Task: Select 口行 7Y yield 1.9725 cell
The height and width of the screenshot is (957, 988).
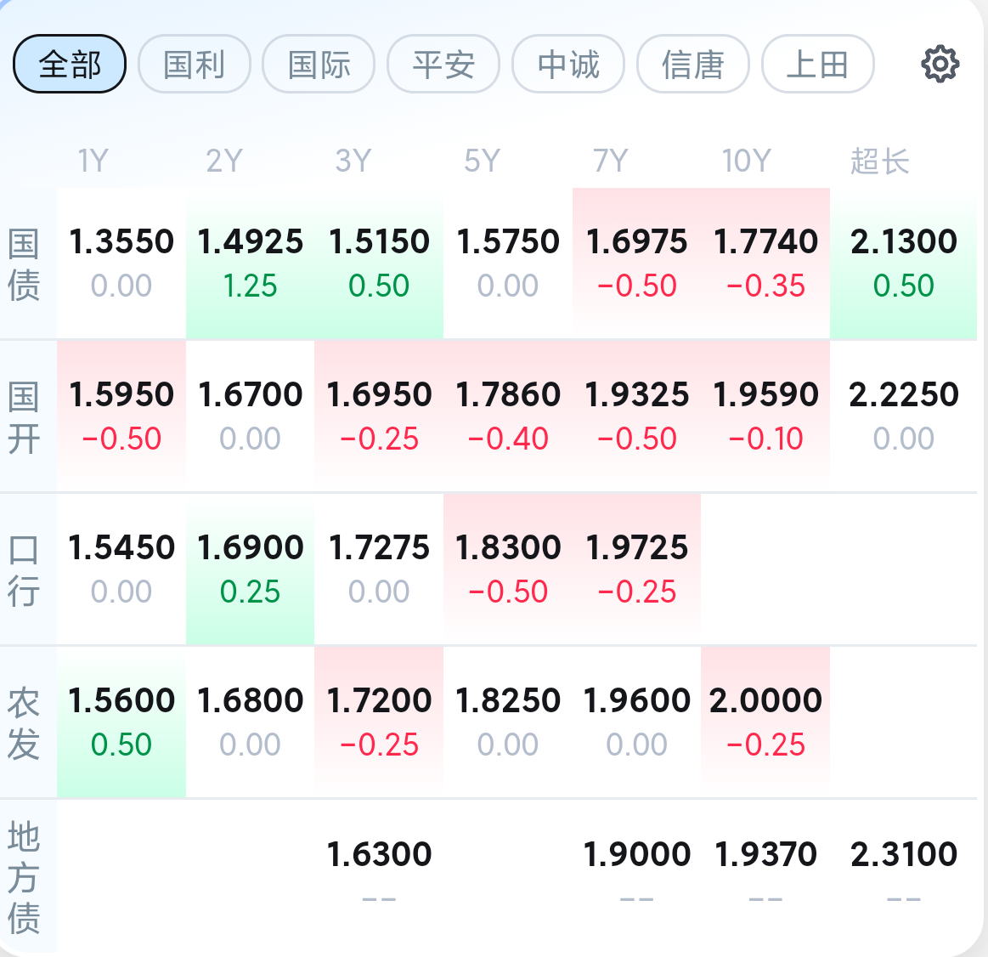Action: click(x=636, y=569)
